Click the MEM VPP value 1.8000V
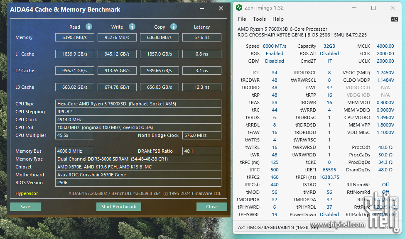This screenshot has height=239, width=405. [x=385, y=125]
